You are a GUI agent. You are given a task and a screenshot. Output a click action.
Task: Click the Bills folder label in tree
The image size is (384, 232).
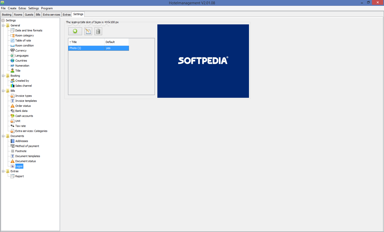point(13,91)
